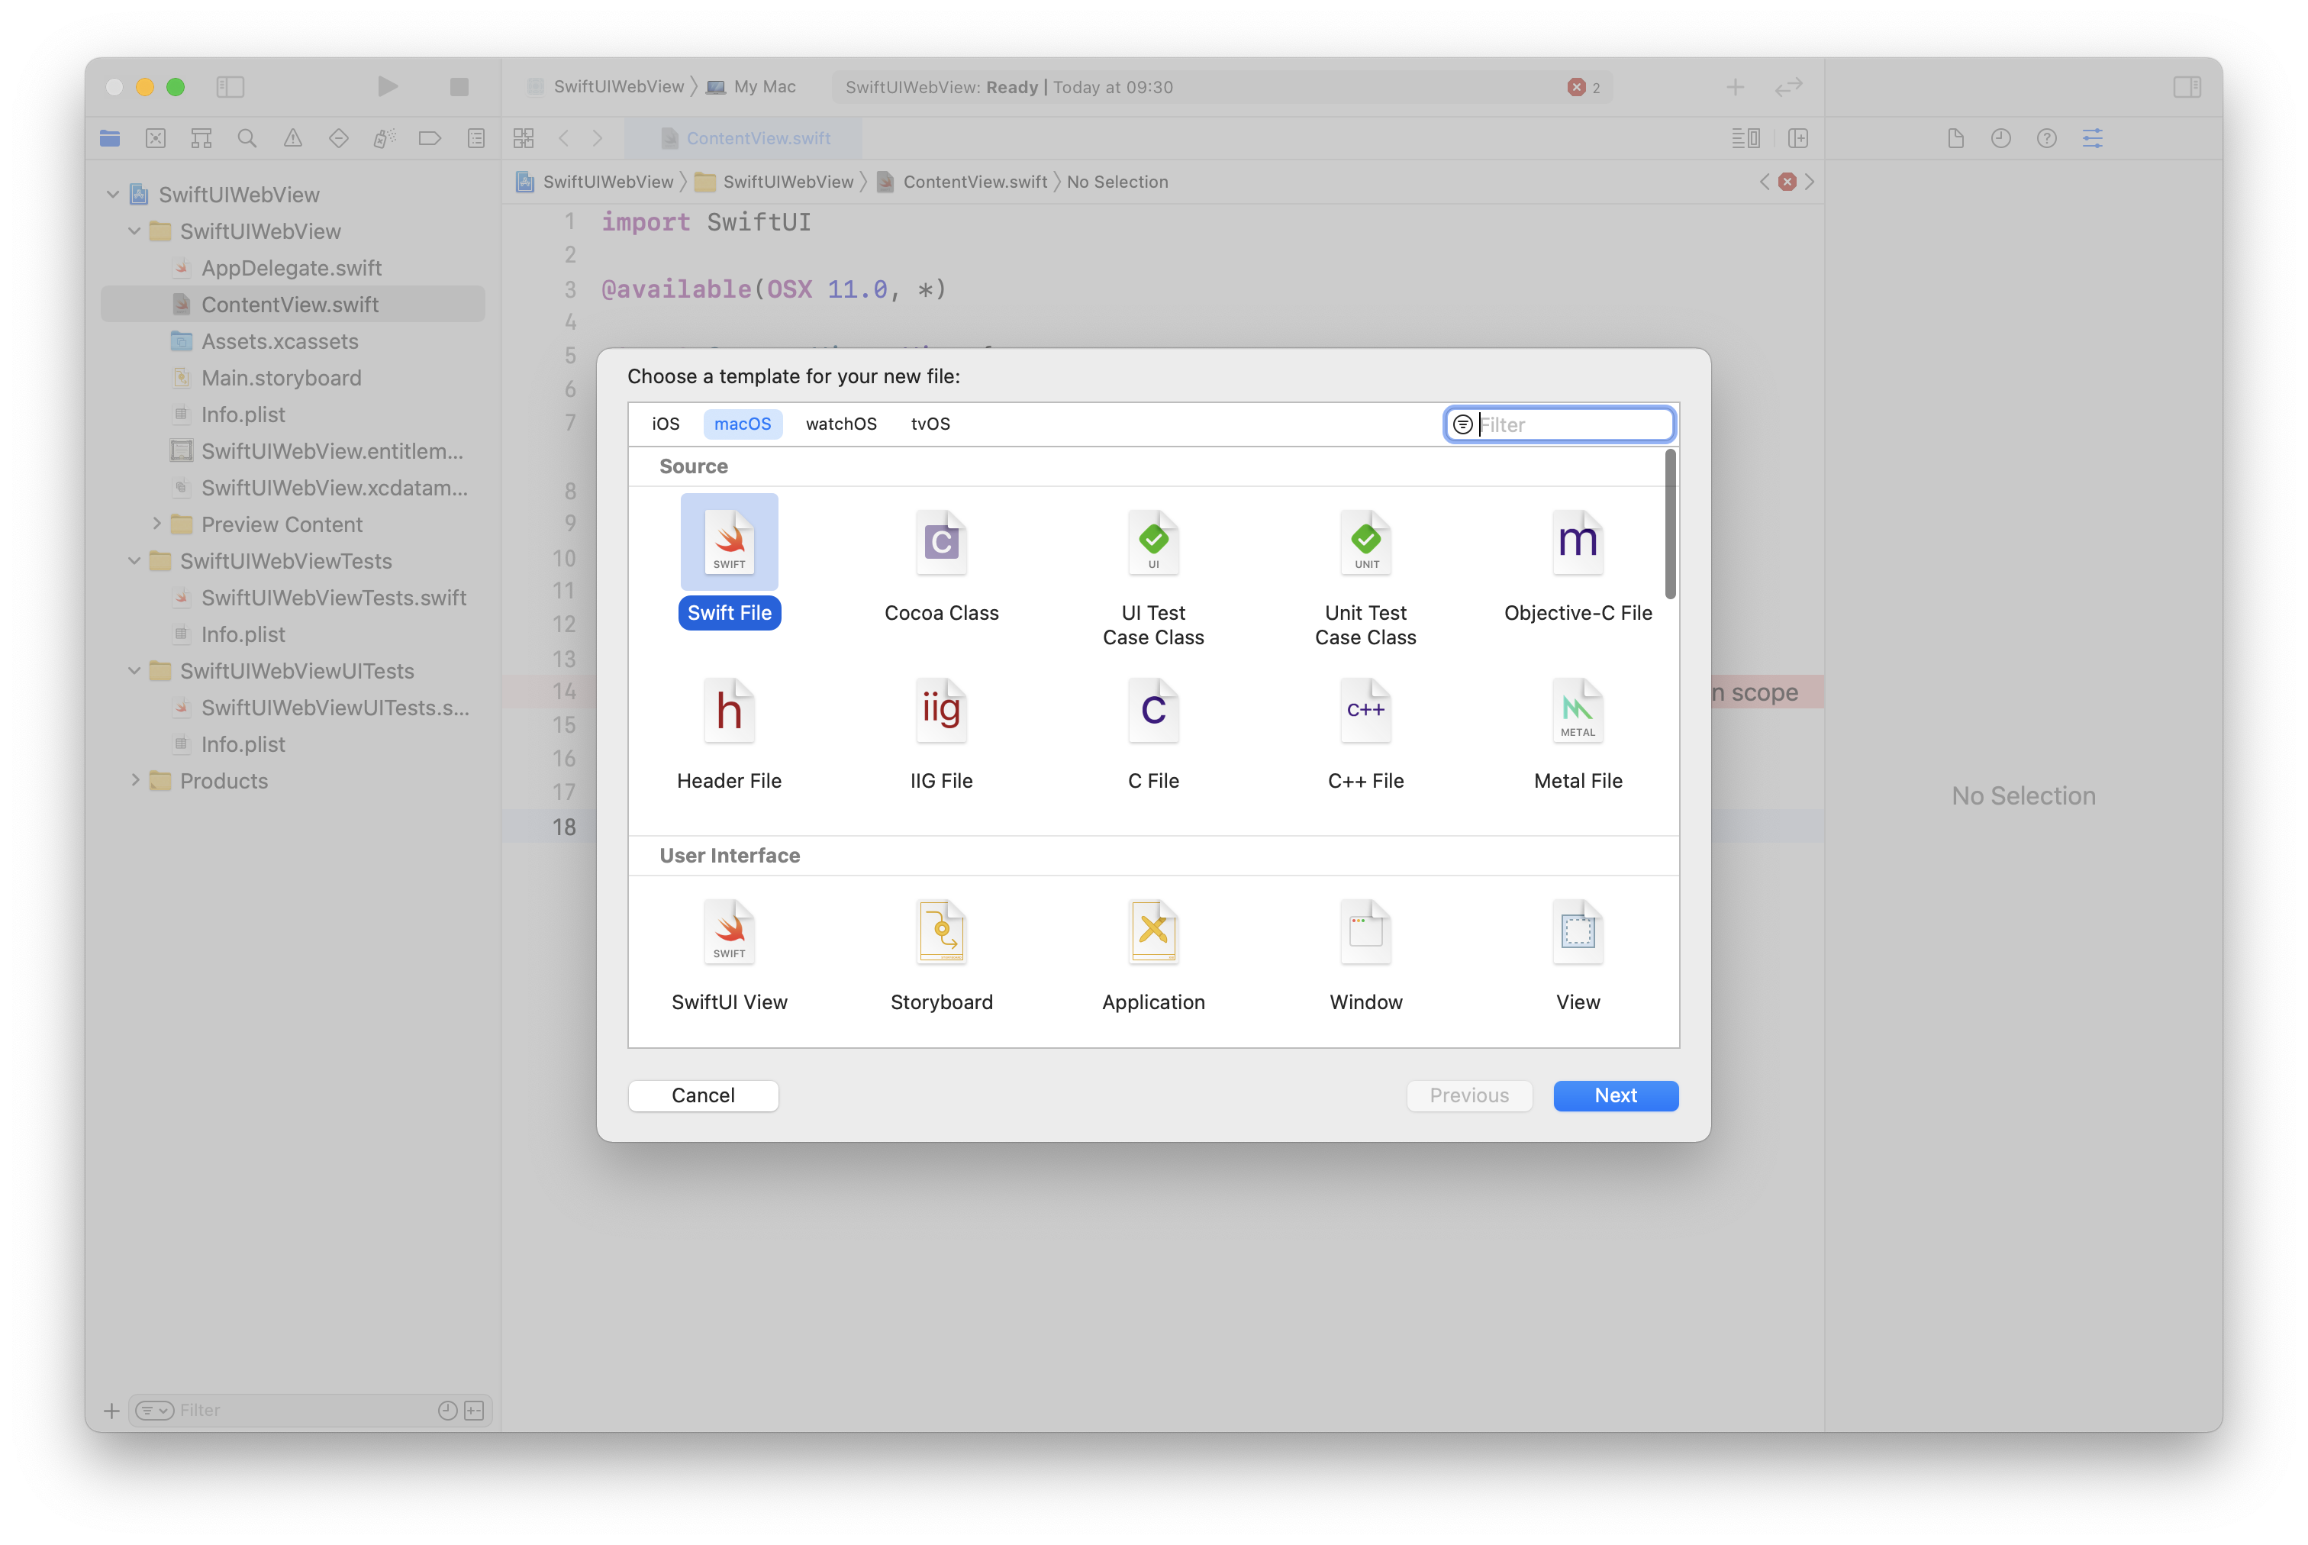
Task: Choose the SwiftUIWebView scheme
Action: click(x=606, y=87)
